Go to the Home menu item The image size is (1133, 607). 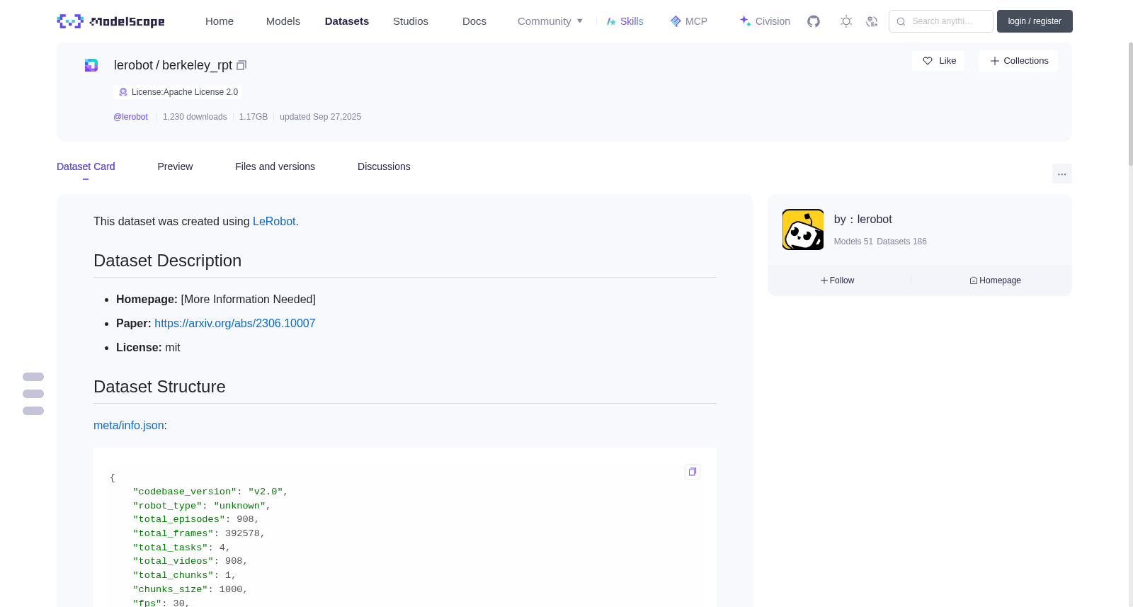(220, 21)
